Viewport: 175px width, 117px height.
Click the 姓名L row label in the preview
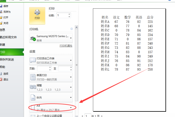[x=105, y=69]
